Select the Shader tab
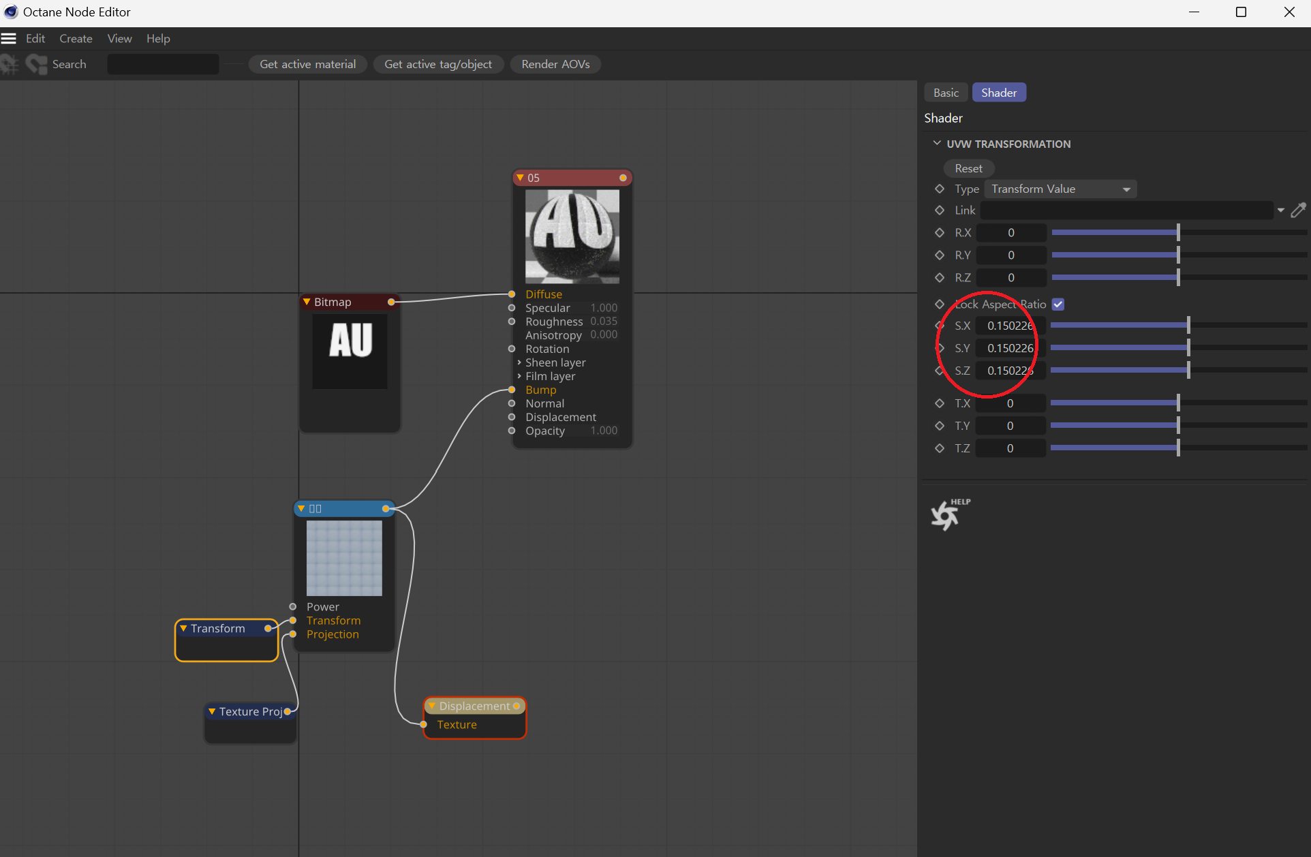 tap(999, 93)
